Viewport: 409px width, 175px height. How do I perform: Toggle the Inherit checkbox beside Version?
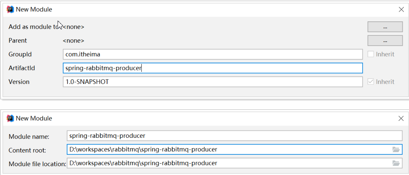tap(371, 82)
